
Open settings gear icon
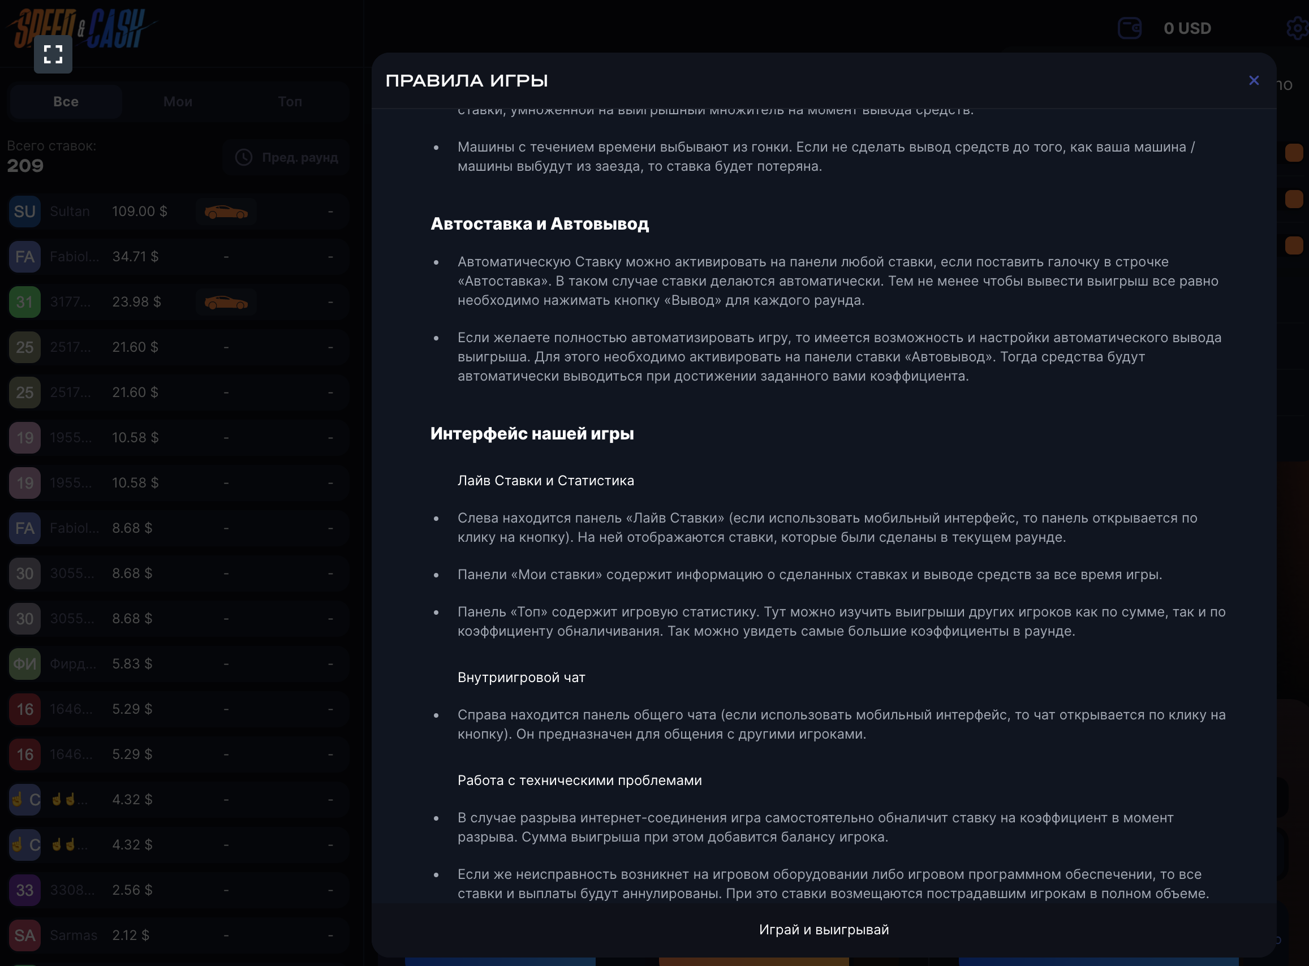pos(1297,28)
